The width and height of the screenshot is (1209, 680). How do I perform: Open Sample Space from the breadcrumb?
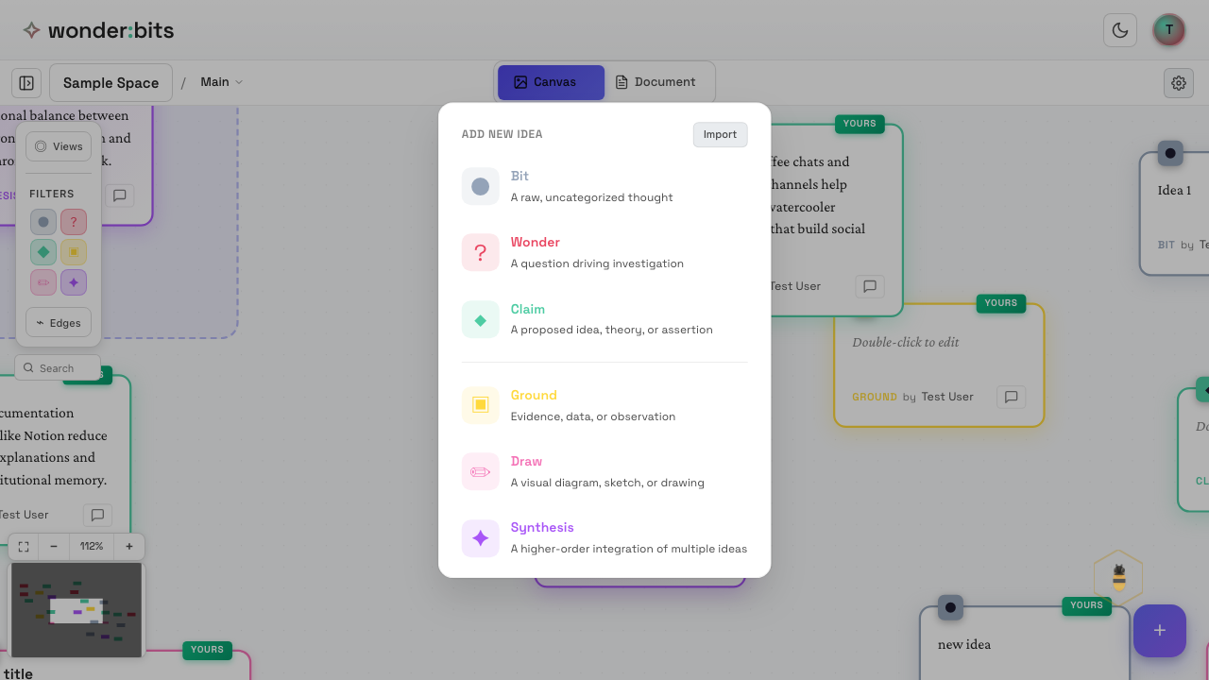coord(110,82)
